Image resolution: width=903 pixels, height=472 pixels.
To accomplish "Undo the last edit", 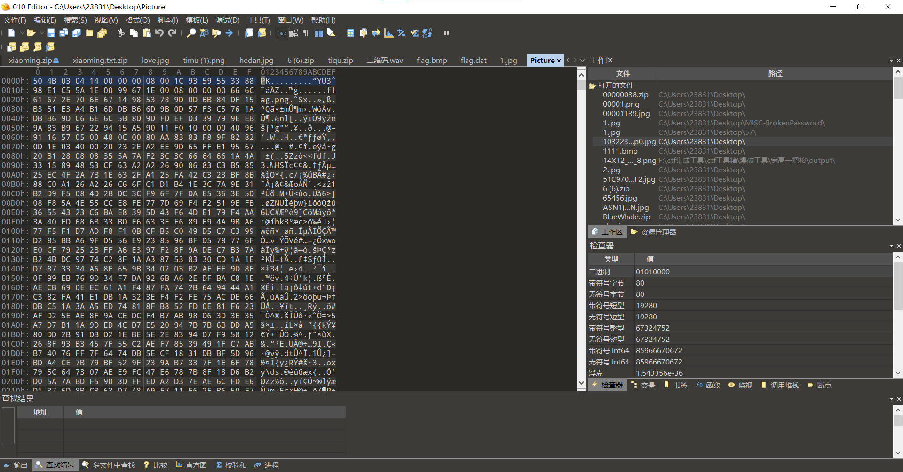I will [x=159, y=33].
